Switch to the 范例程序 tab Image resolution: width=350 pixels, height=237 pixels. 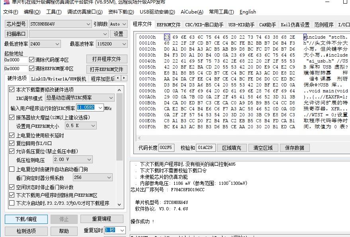point(324,25)
